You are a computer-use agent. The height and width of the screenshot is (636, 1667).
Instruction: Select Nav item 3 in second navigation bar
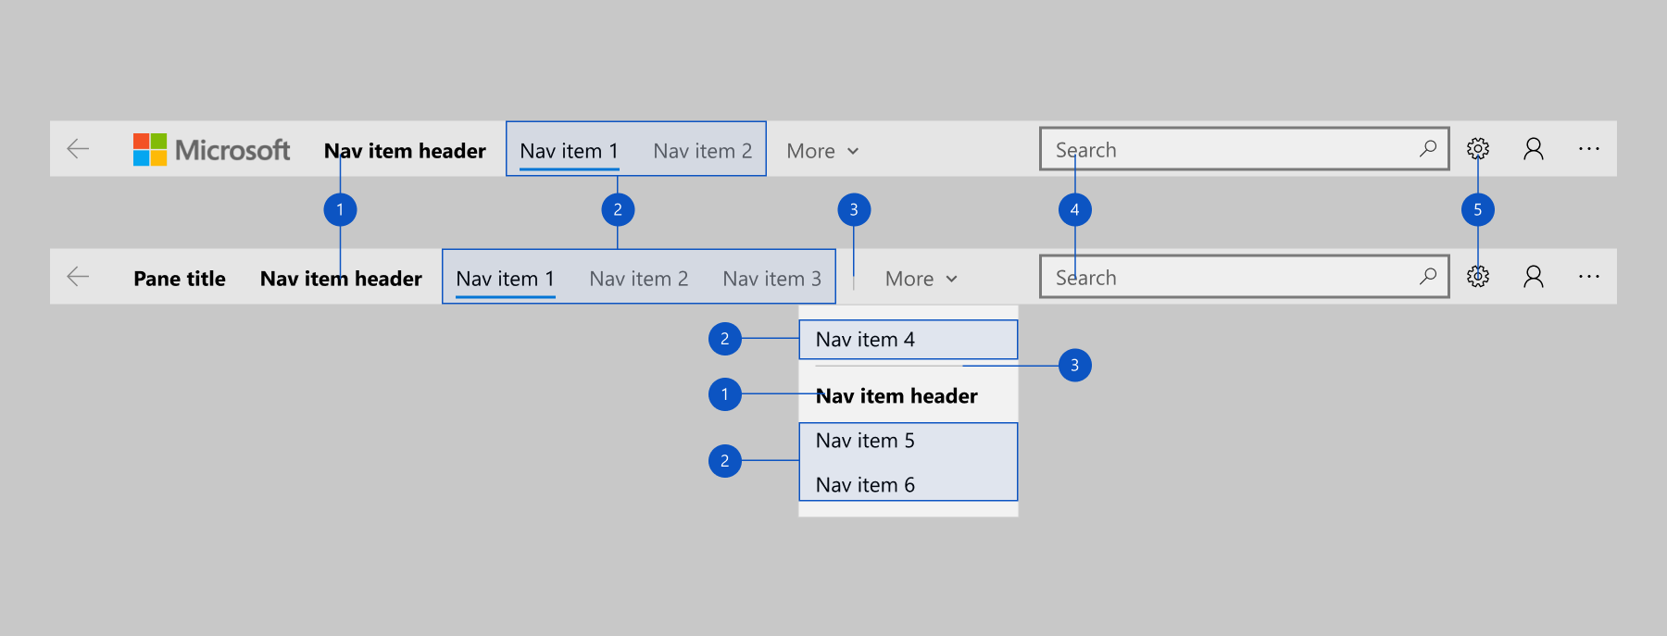771,278
